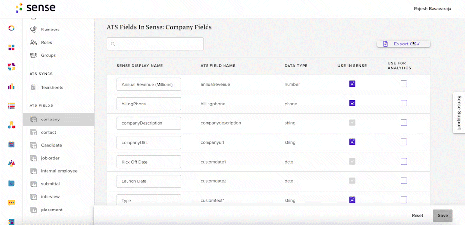The width and height of the screenshot is (465, 225).
Task: Click the icon beside job order
Action: (x=33, y=158)
